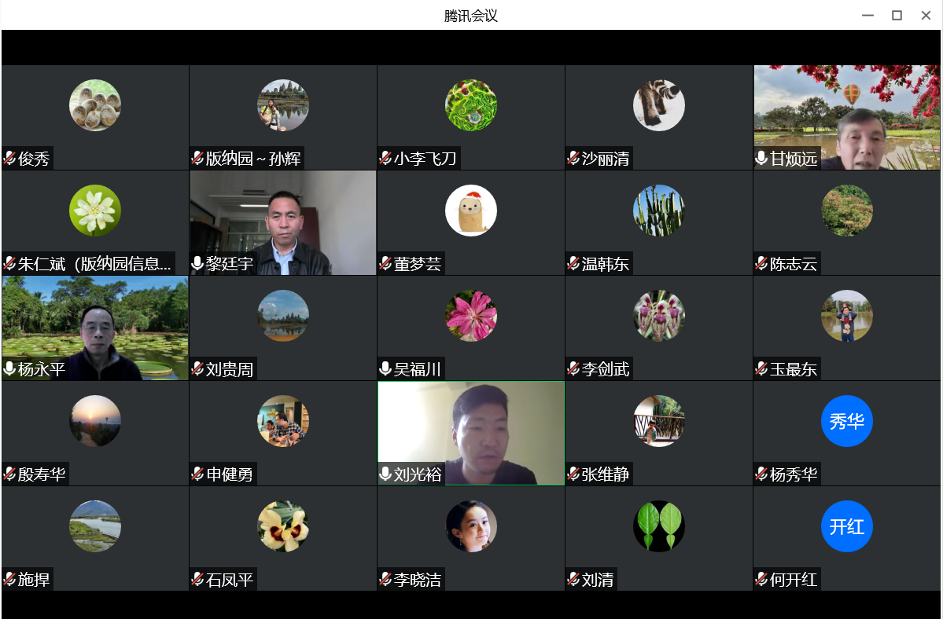Click 董梦芸's cartoon bear avatar
Viewport: 943px width, 619px height.
[471, 211]
